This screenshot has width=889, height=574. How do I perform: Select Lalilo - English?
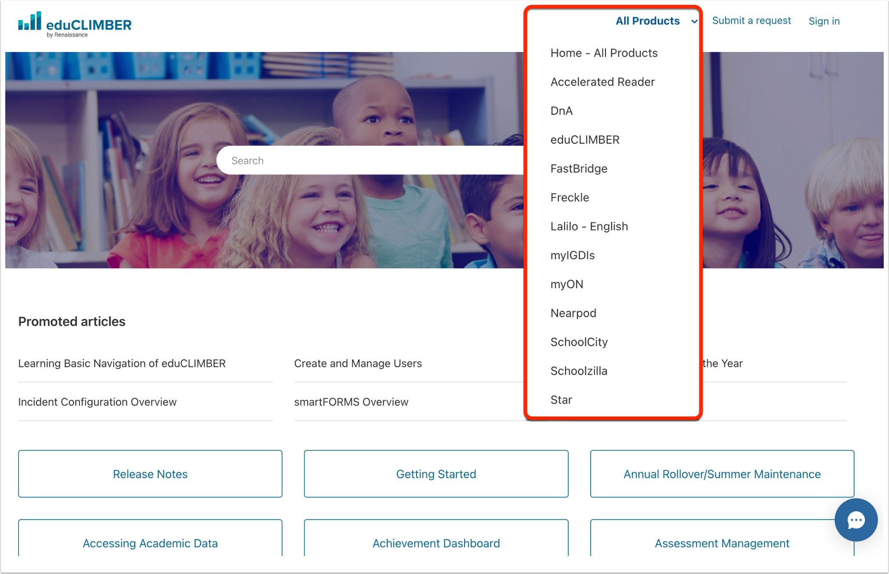click(589, 227)
